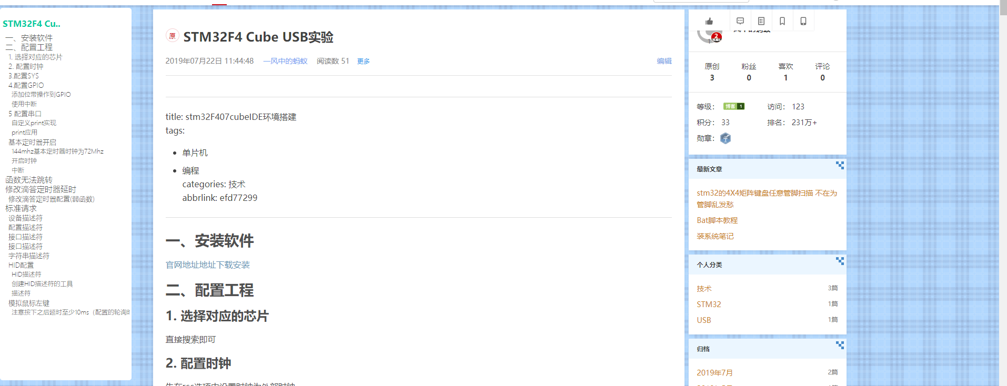Select the STM32 category
Image resolution: width=1007 pixels, height=386 pixels.
pyautogui.click(x=709, y=304)
